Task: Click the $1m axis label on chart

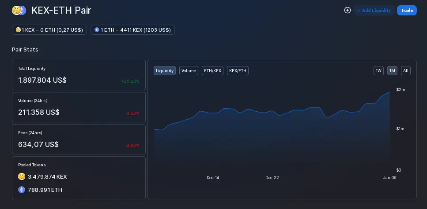Action: 401,128
